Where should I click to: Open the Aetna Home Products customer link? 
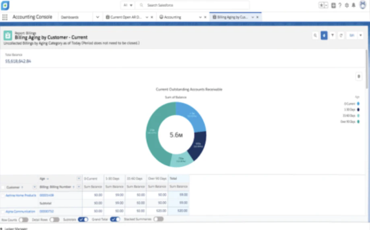point(21,195)
